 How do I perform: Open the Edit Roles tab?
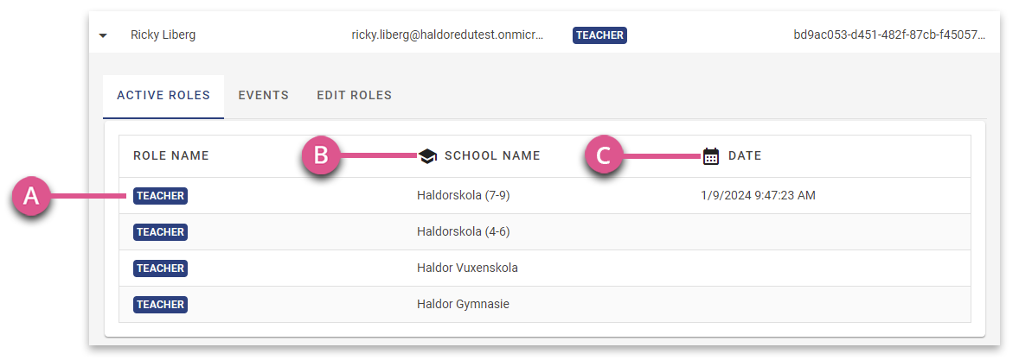(354, 95)
